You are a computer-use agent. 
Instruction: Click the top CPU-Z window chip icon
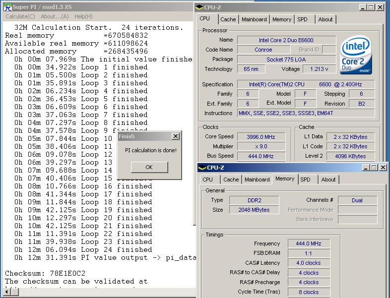(199, 7)
